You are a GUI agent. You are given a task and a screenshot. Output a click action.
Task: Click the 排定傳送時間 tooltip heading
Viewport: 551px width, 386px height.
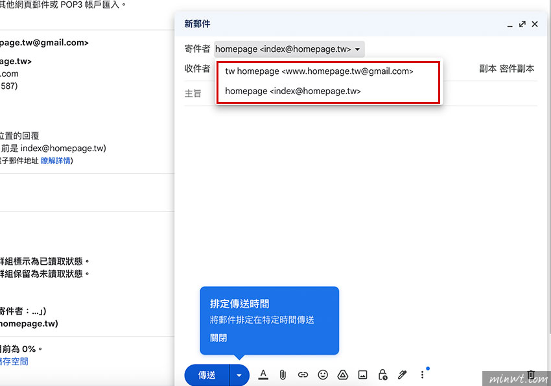(x=240, y=304)
